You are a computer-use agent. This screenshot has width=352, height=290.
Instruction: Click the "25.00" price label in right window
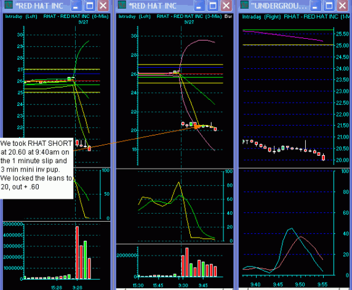pos(342,46)
